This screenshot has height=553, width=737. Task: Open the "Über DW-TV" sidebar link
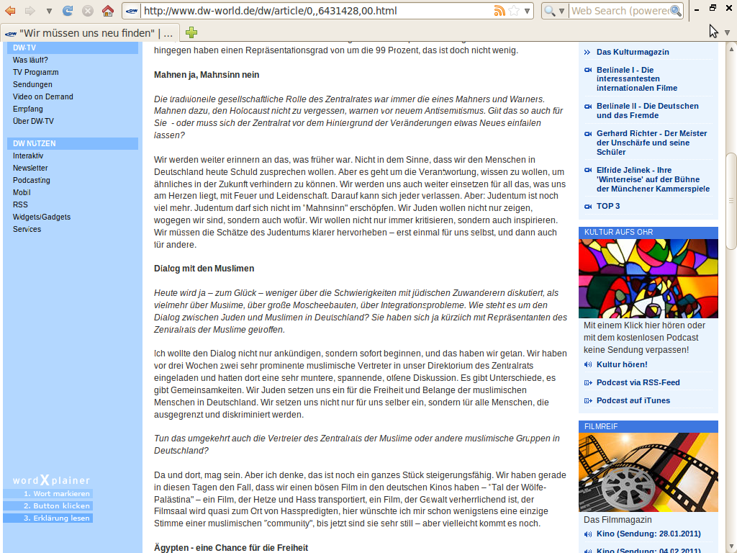pos(33,121)
